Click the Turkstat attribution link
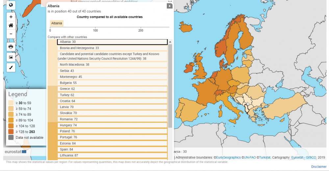This screenshot has width=329, height=171. (x=265, y=157)
